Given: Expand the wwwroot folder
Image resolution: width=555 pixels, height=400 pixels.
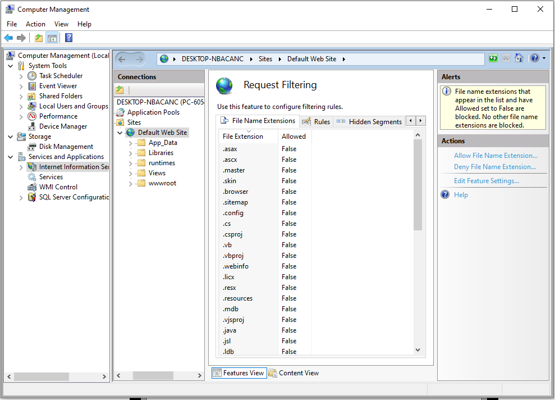Looking at the screenshot, I should [x=131, y=184].
